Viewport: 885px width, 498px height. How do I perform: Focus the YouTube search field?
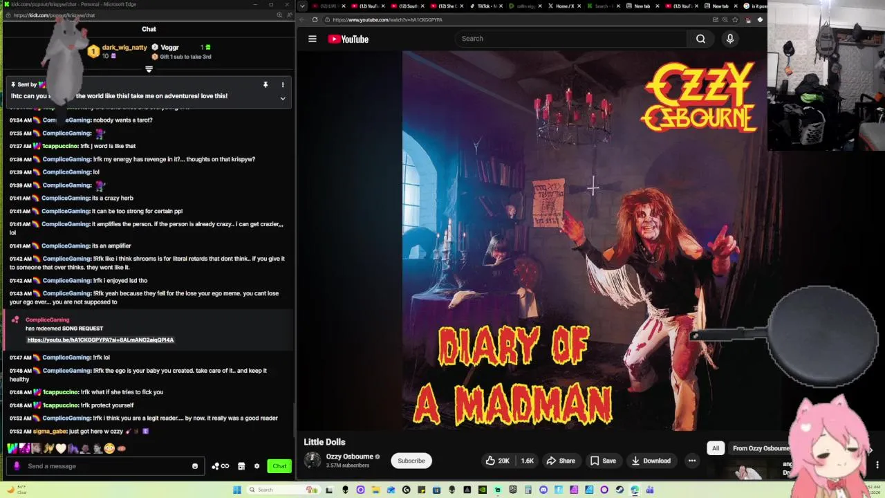click(x=570, y=39)
